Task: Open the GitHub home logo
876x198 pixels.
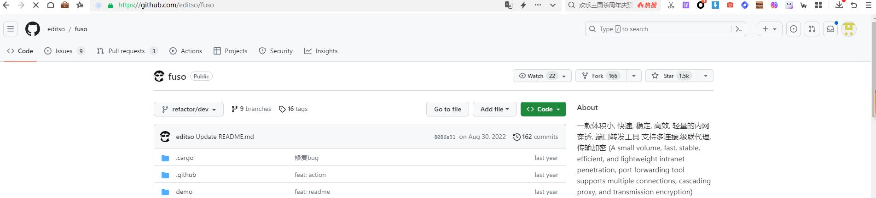Action: click(x=33, y=29)
